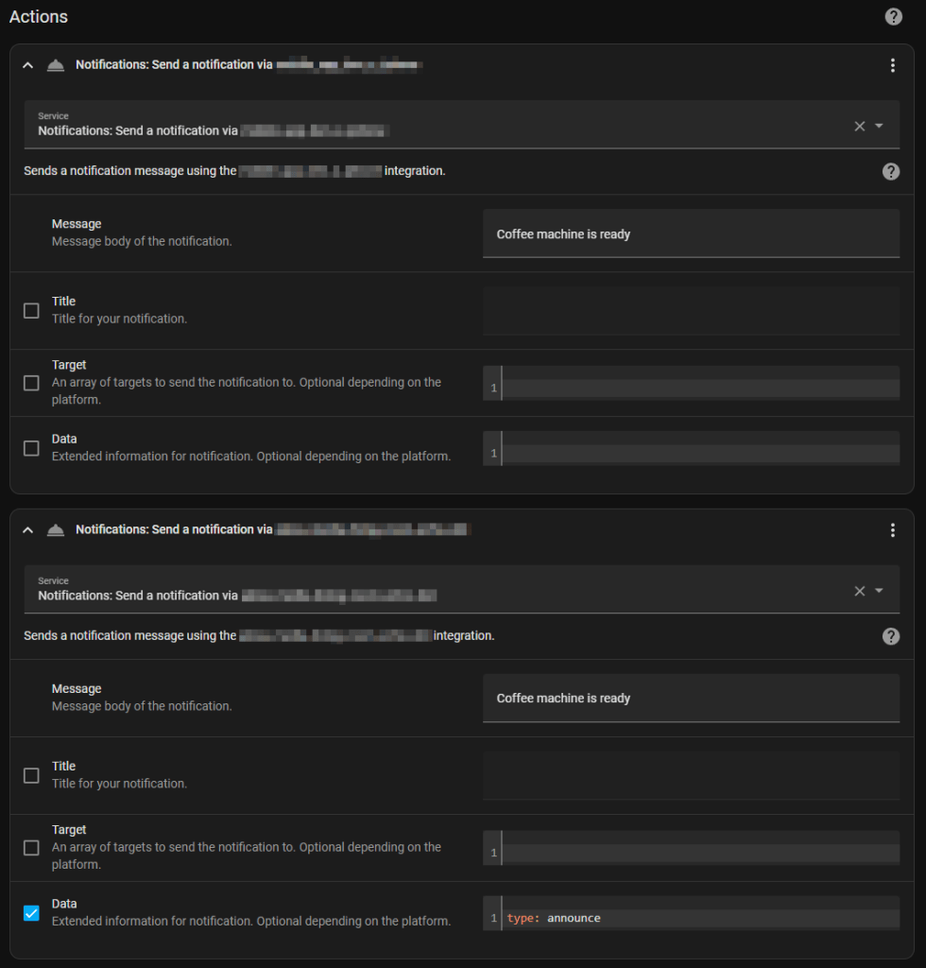Open the first Service dropdown arrow
The width and height of the screenshot is (926, 968).
point(879,126)
